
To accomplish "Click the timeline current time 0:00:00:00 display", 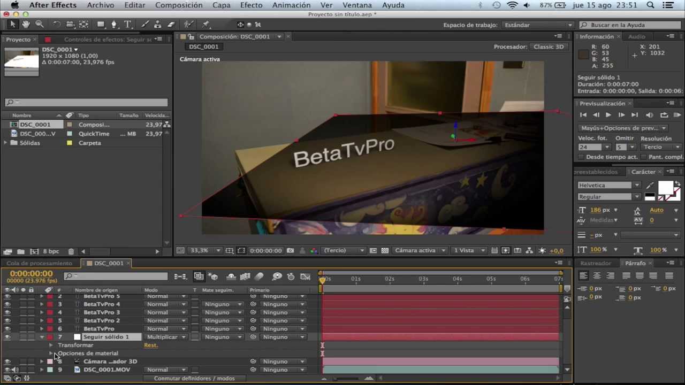I will (31, 274).
